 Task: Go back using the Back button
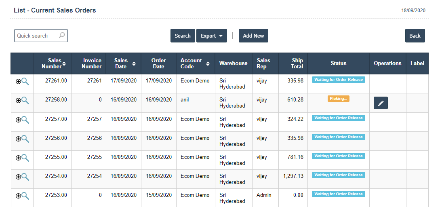click(x=415, y=36)
